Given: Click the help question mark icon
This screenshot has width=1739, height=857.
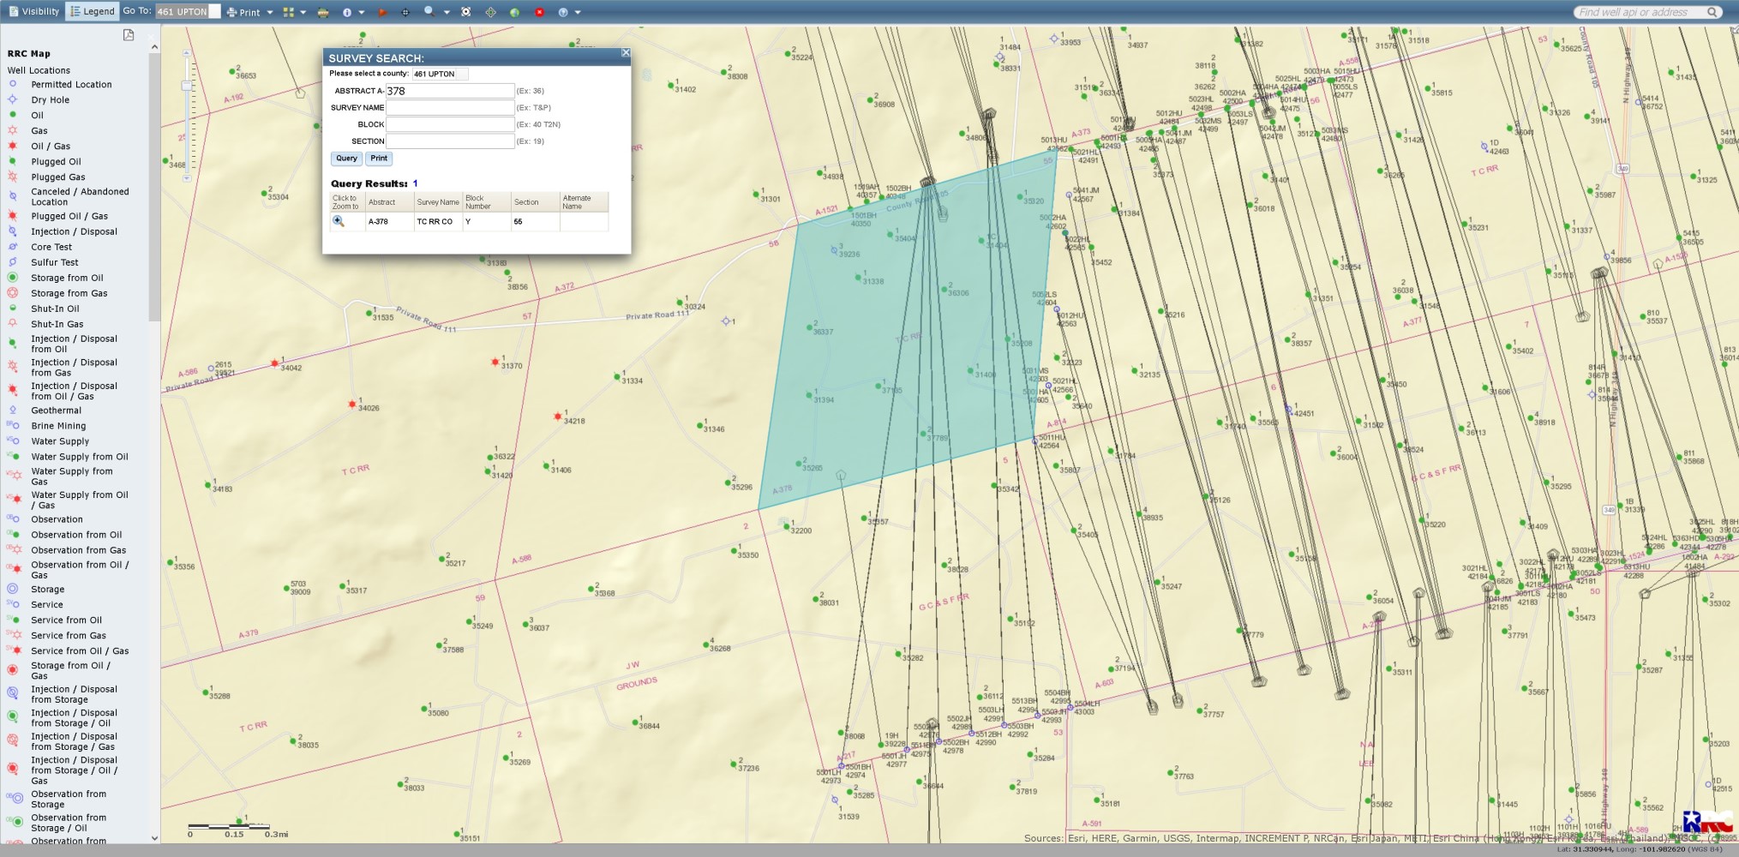Looking at the screenshot, I should click(563, 12).
